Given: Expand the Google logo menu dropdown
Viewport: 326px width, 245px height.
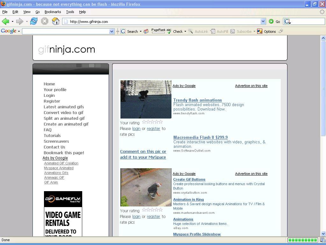Looking at the screenshot, I should (x=19, y=31).
